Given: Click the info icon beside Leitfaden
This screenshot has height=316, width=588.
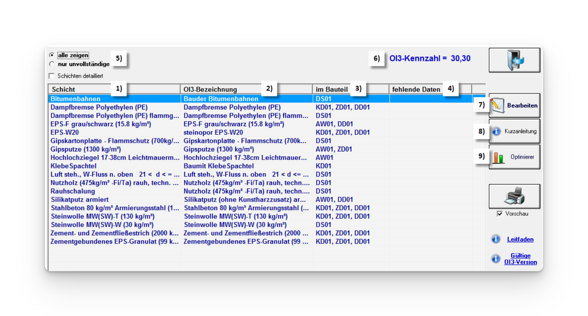Looking at the screenshot, I should [496, 239].
